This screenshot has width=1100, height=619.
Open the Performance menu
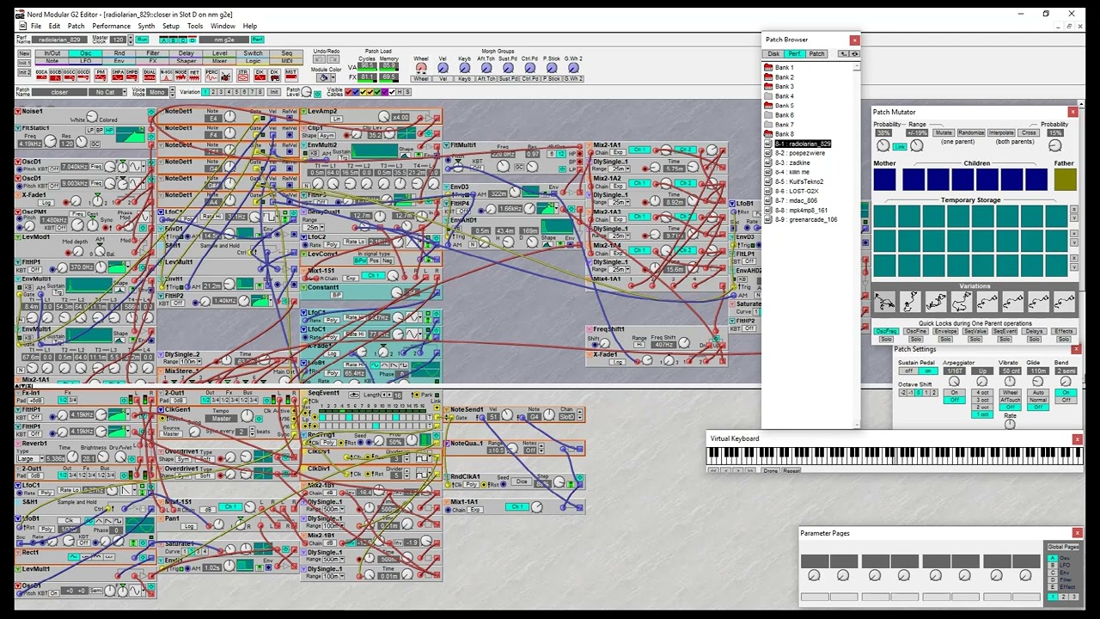112,26
